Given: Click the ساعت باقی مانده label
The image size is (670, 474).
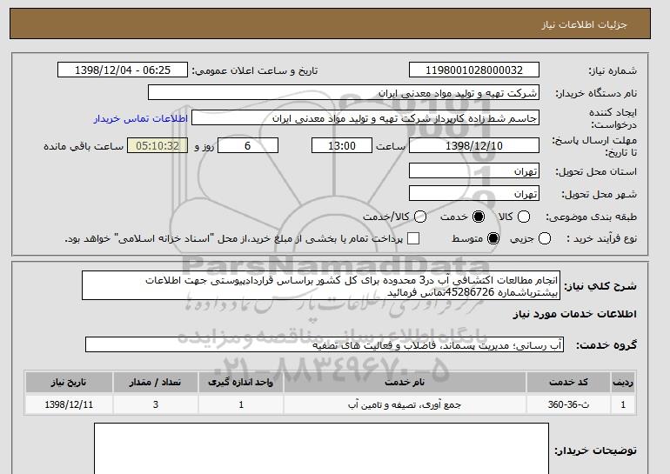Looking at the screenshot, I should (x=84, y=146).
